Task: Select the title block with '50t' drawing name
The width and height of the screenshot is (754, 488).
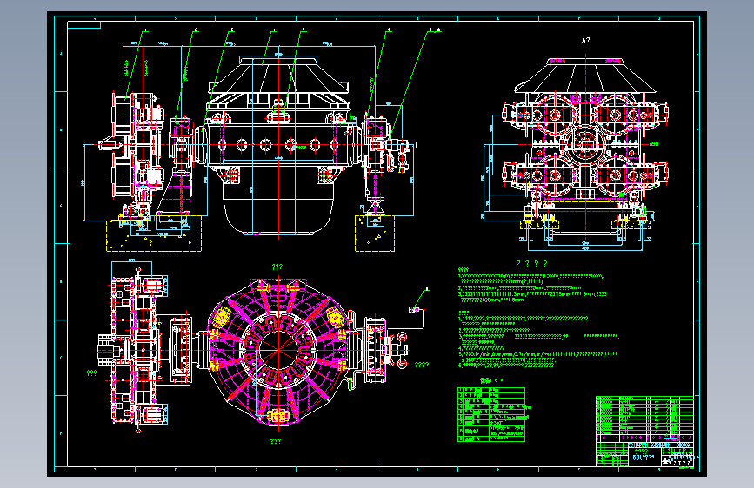Action: coord(644,431)
